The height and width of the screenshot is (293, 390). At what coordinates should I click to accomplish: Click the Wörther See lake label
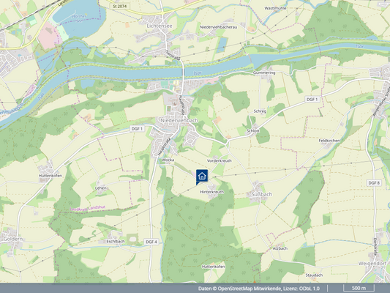pos(79,19)
